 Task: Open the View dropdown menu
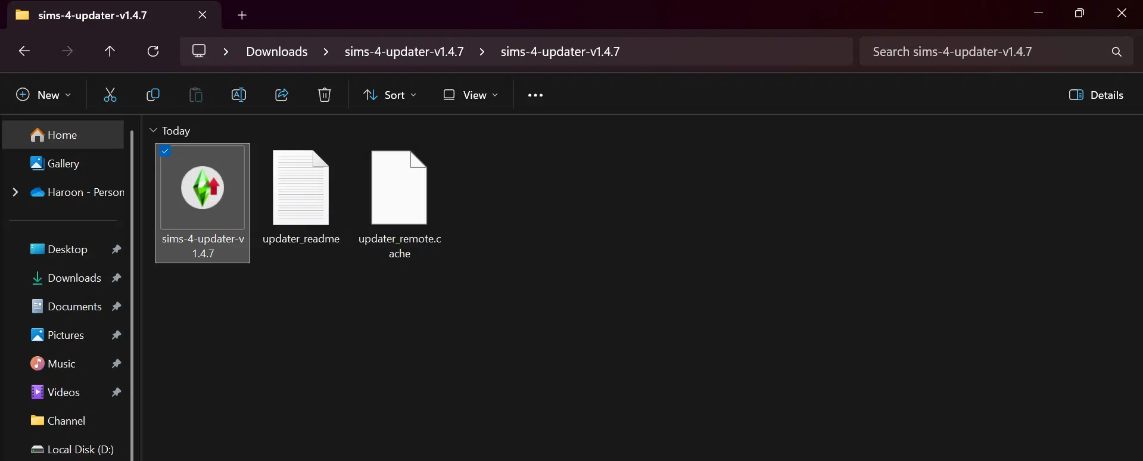point(471,95)
